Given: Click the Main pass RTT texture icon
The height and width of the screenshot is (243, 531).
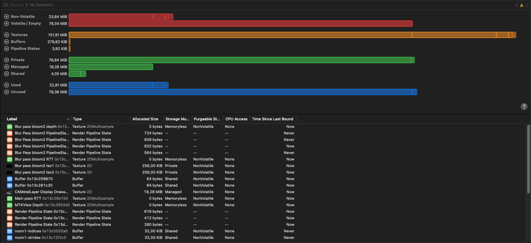Looking at the screenshot, I should point(10,198).
